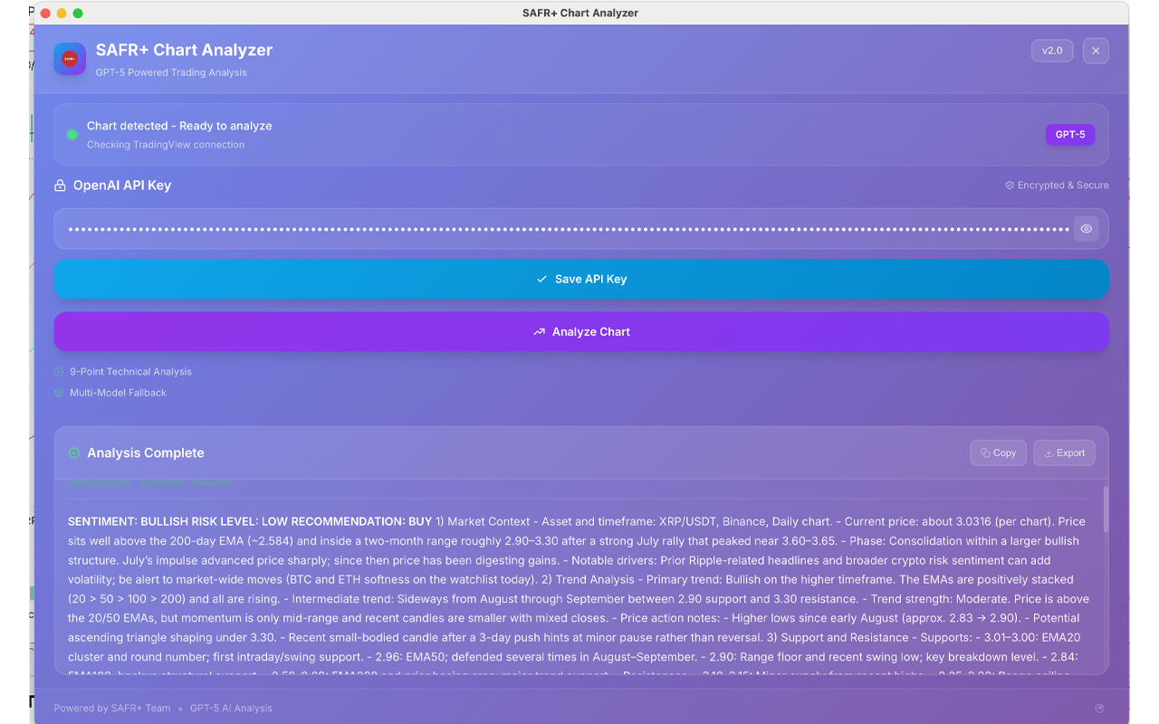The height and width of the screenshot is (724, 1159).
Task: Click the Chart detected - Ready to analyze text
Action: 179,126
